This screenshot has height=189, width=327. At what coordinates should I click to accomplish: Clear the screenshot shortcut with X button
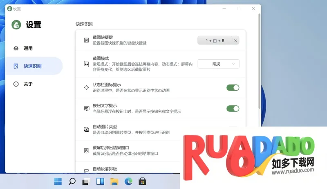click(x=235, y=40)
